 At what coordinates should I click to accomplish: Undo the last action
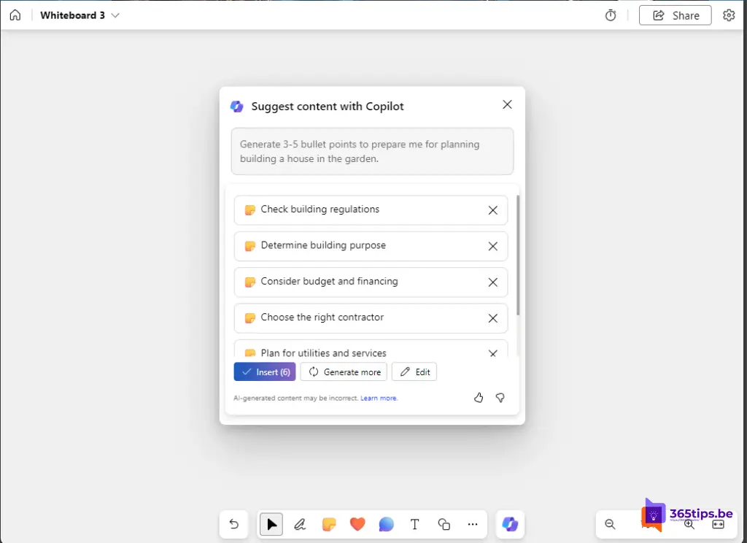234,524
